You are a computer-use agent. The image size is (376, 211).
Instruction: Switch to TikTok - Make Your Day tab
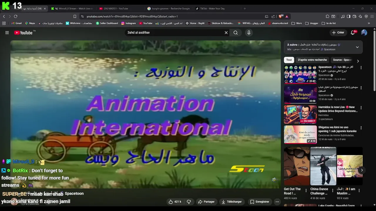tap(217, 8)
